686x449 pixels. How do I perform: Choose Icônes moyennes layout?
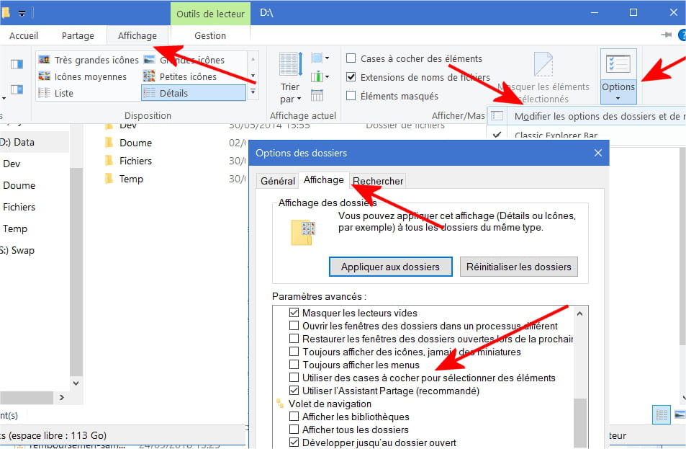click(82, 76)
